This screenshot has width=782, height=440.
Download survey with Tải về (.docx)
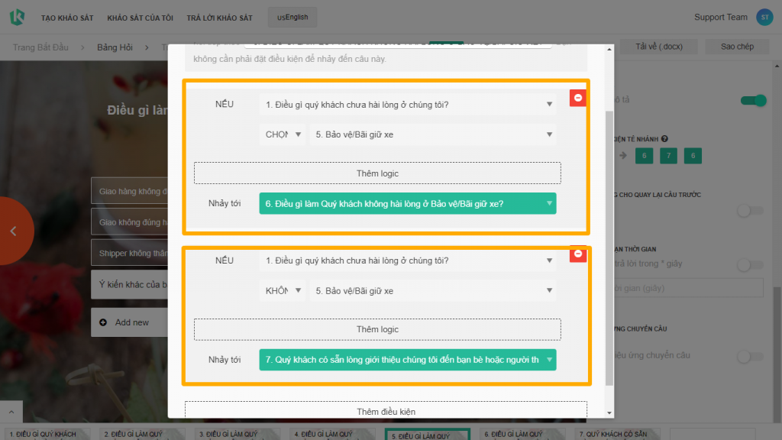(x=659, y=47)
